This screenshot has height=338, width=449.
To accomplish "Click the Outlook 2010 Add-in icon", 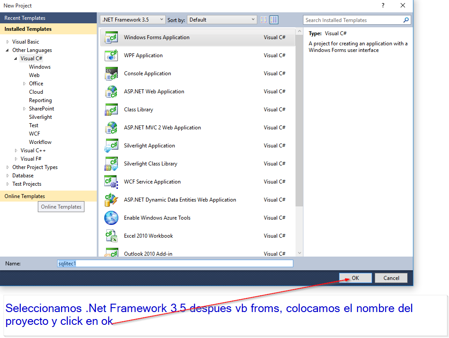I will tap(111, 252).
